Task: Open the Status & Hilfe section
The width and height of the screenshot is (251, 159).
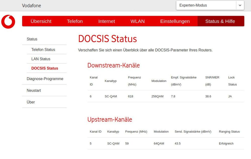Action: (220, 21)
